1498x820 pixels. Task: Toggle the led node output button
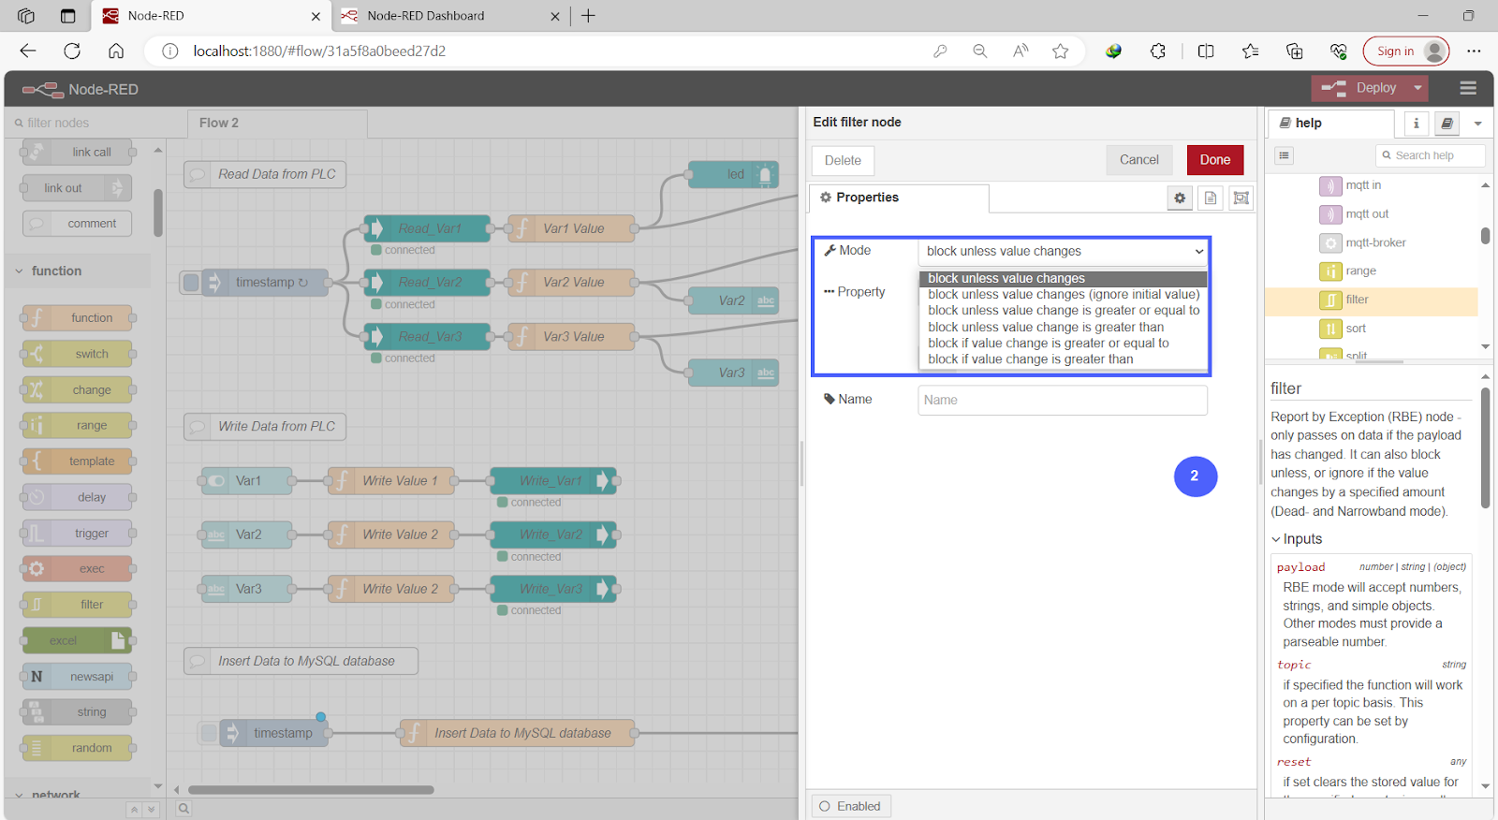point(765,174)
